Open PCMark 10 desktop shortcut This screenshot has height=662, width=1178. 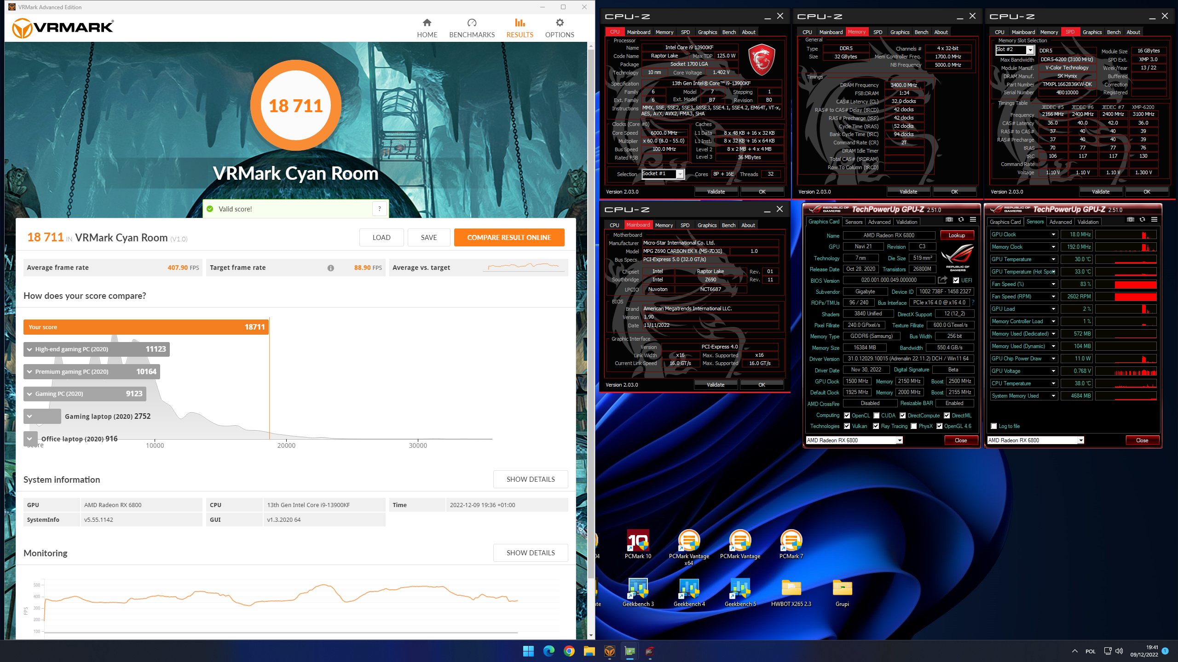pyautogui.click(x=638, y=545)
